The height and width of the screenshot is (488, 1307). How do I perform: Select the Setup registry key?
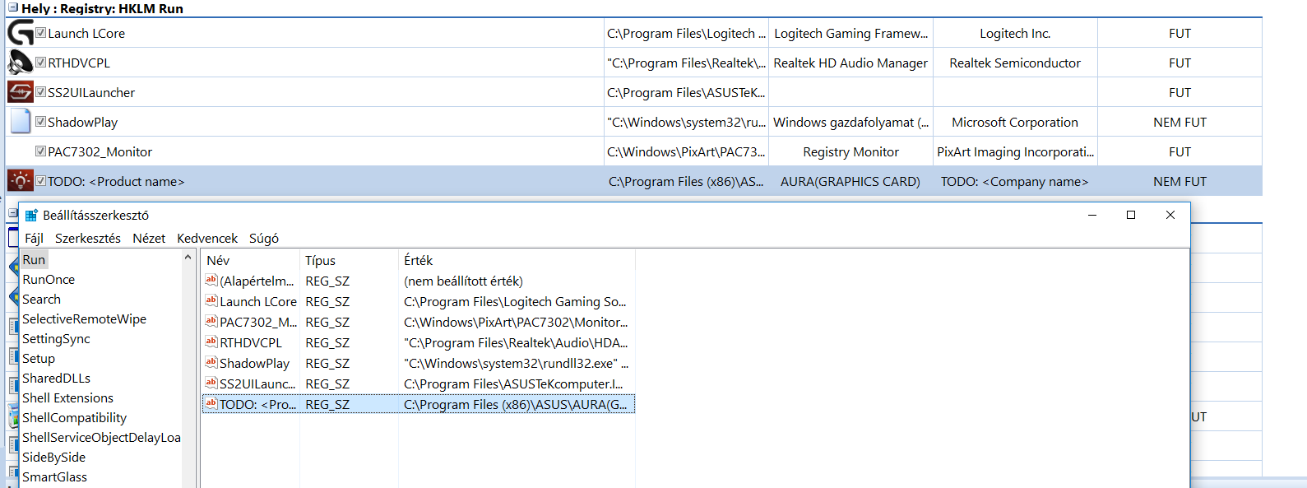click(x=39, y=359)
